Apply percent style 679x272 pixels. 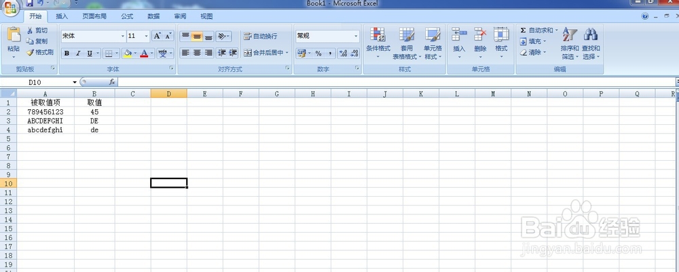coord(318,53)
